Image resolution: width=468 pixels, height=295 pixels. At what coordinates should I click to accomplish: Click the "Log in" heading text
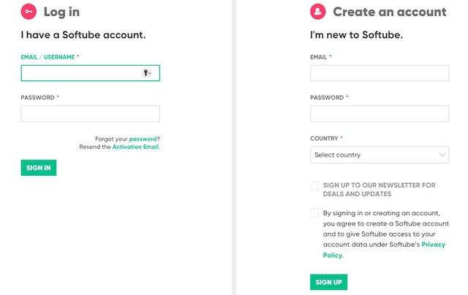(x=61, y=12)
